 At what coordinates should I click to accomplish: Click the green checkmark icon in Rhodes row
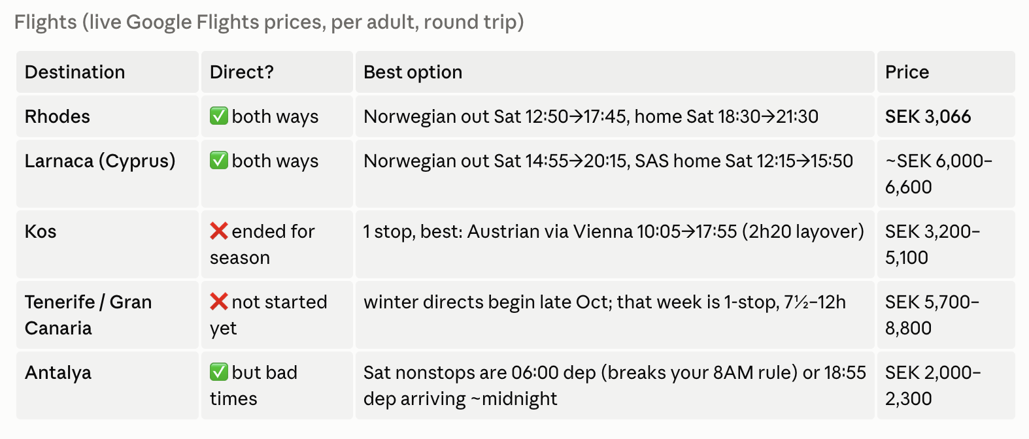coord(218,116)
